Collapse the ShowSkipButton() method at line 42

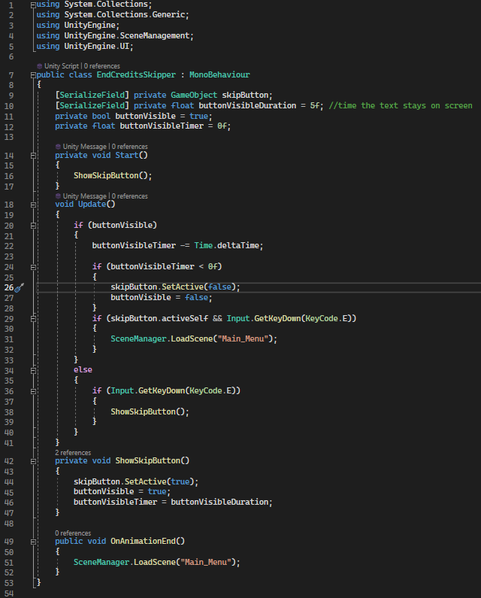(33, 461)
